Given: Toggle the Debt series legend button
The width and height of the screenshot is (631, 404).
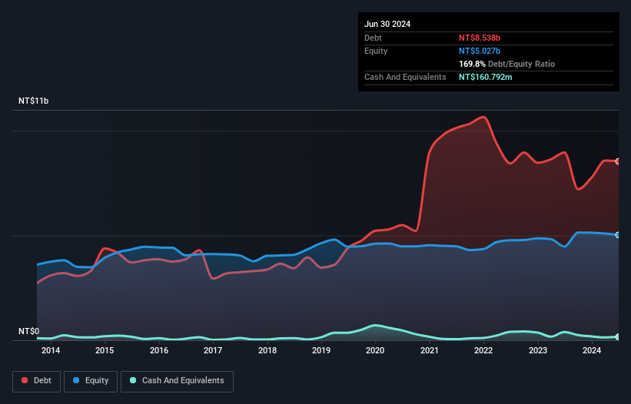Looking at the screenshot, I should pos(37,381).
